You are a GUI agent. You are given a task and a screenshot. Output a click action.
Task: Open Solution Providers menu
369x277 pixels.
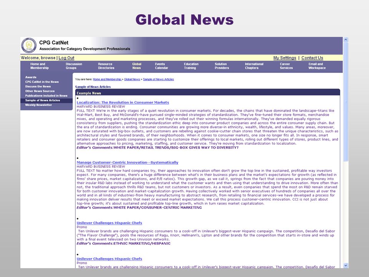(x=222, y=66)
